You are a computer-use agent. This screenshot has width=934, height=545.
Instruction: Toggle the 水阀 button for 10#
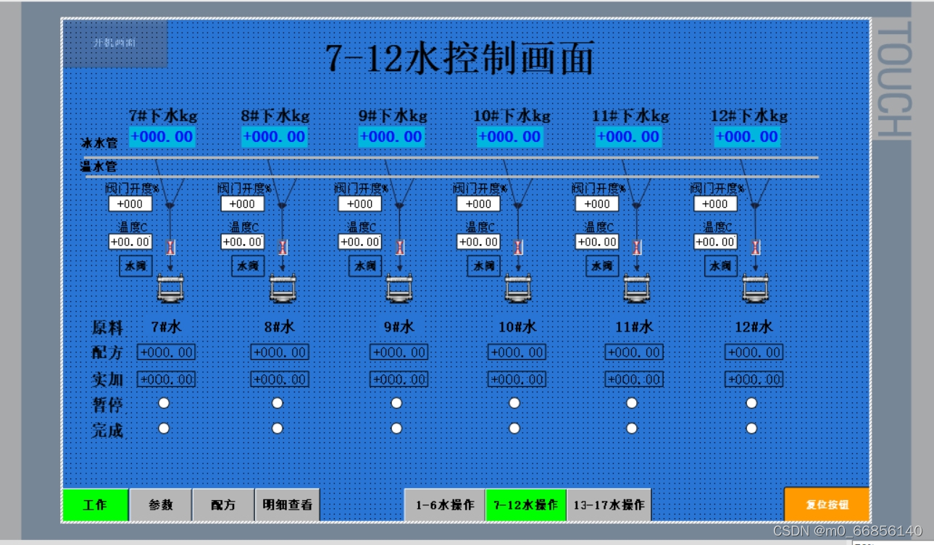[484, 266]
